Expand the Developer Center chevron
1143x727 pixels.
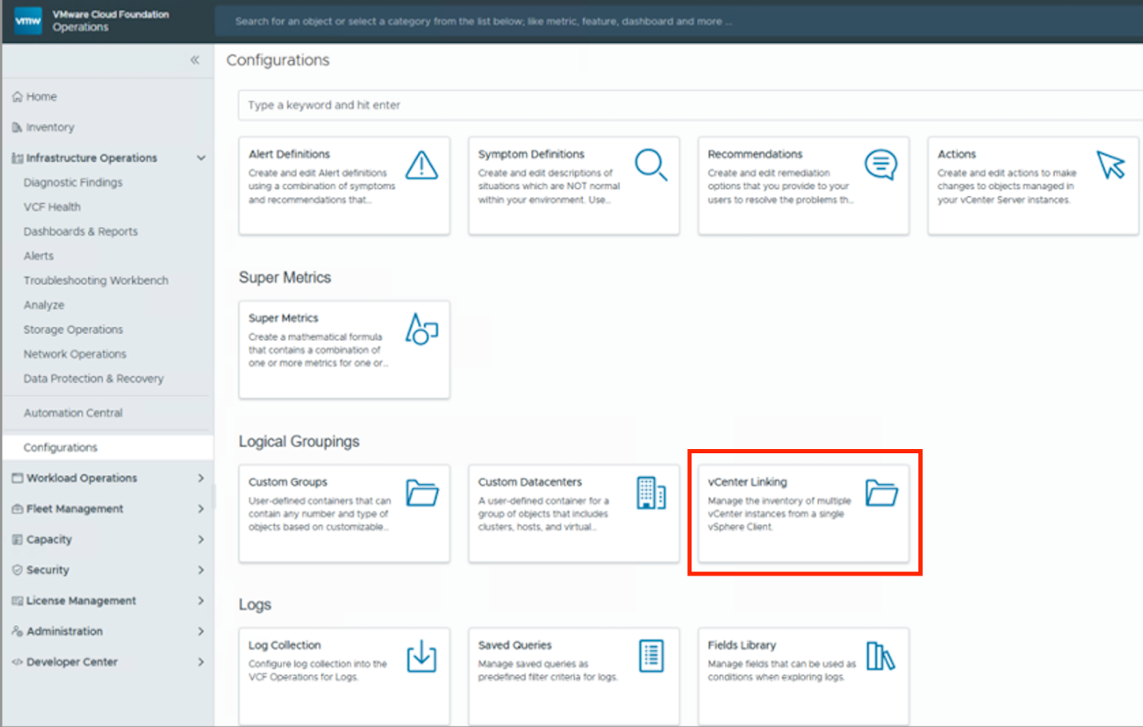click(201, 662)
